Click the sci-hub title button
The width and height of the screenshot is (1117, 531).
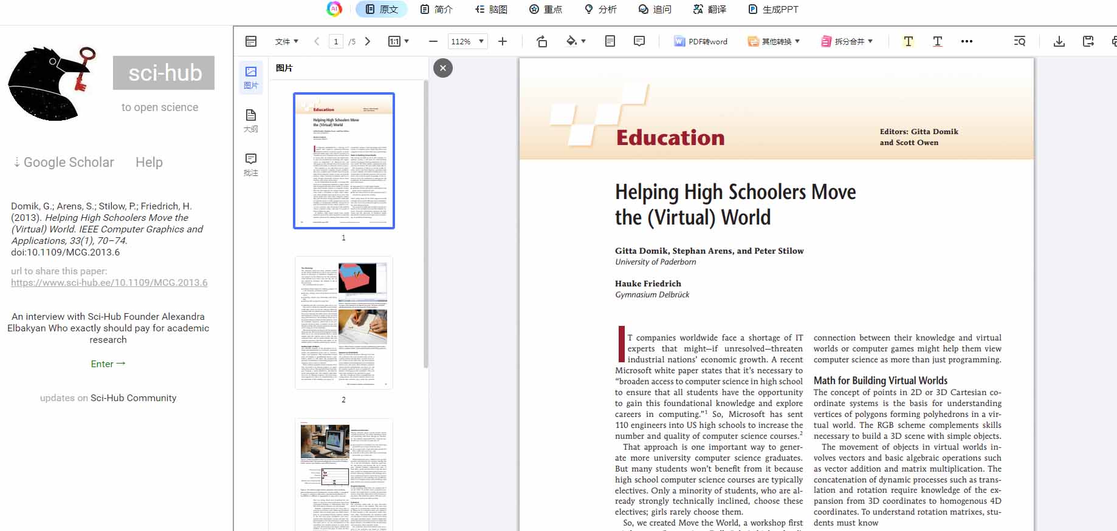click(x=164, y=73)
